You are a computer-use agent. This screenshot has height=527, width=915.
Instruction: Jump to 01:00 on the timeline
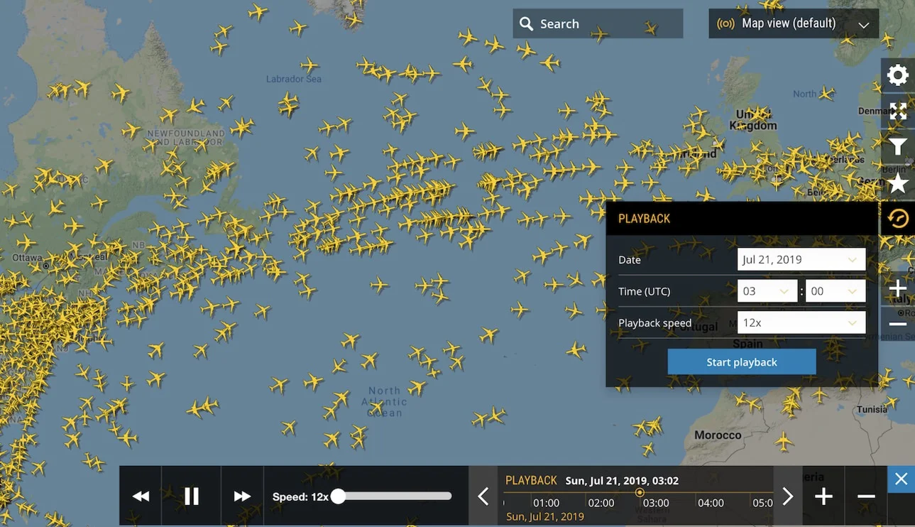tap(546, 503)
